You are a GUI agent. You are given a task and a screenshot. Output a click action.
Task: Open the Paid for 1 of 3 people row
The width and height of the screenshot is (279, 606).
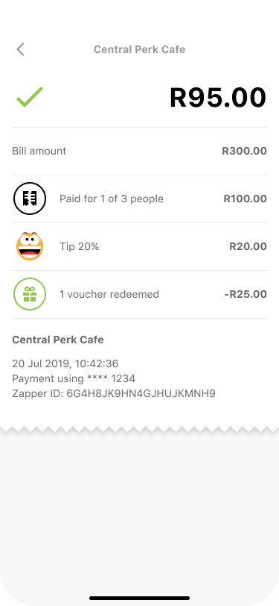pos(140,199)
